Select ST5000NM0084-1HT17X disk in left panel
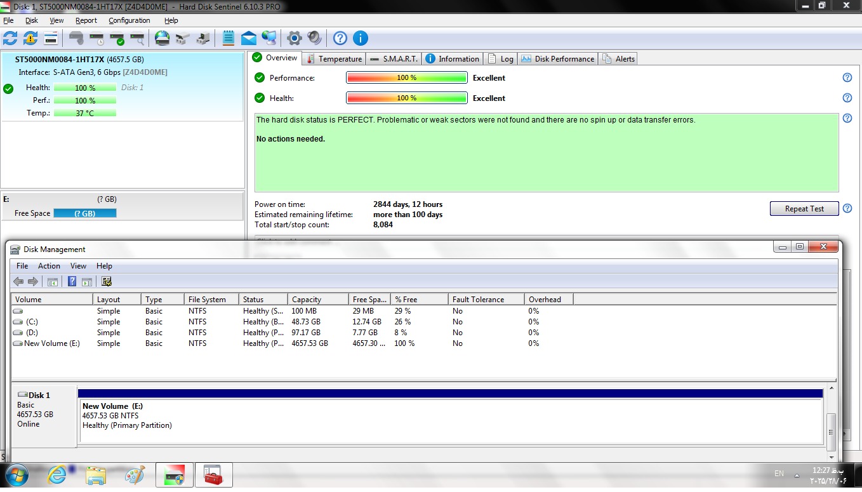The image size is (862, 492). (x=122, y=86)
